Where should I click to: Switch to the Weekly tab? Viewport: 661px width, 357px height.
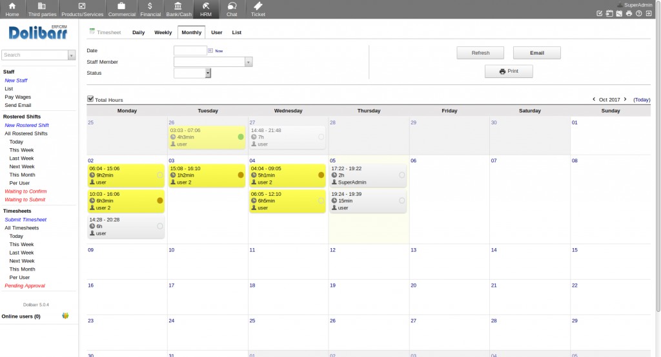point(163,32)
